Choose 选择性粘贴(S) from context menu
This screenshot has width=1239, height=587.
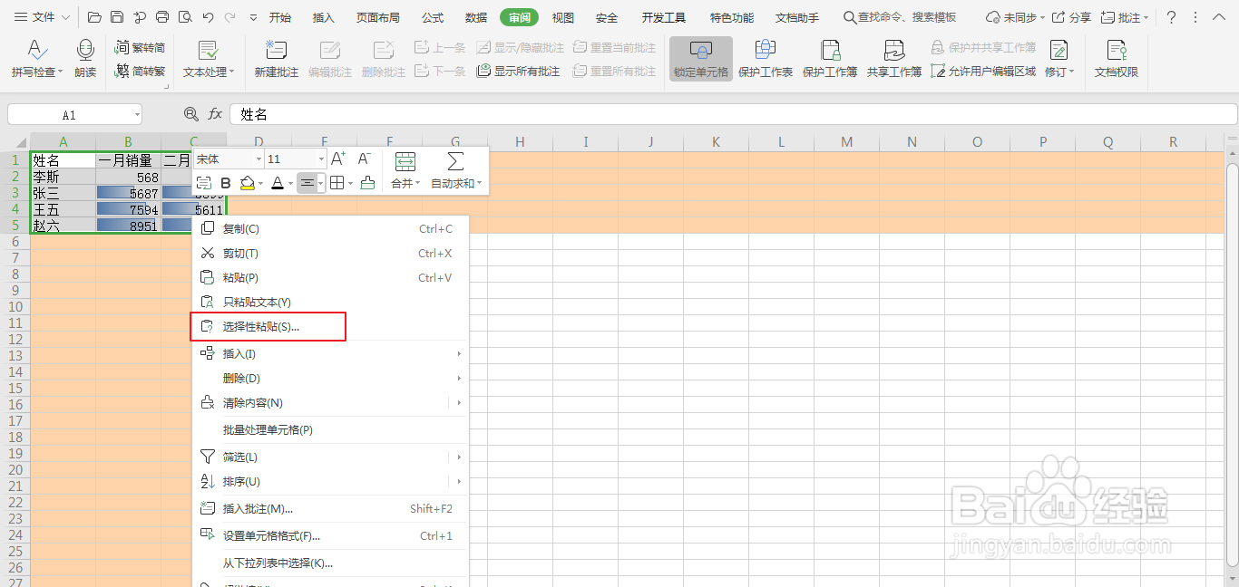[331, 326]
